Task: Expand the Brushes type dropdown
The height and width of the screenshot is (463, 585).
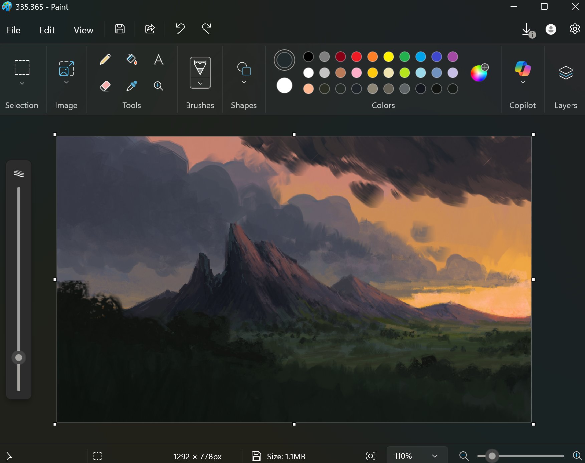Action: pos(200,83)
